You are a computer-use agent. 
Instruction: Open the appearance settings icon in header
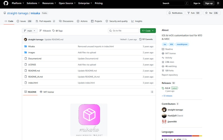(x=218, y=3)
